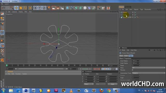The image size is (166, 93).
Task: Click the Apply button in Coordinates
Action: point(113,84)
